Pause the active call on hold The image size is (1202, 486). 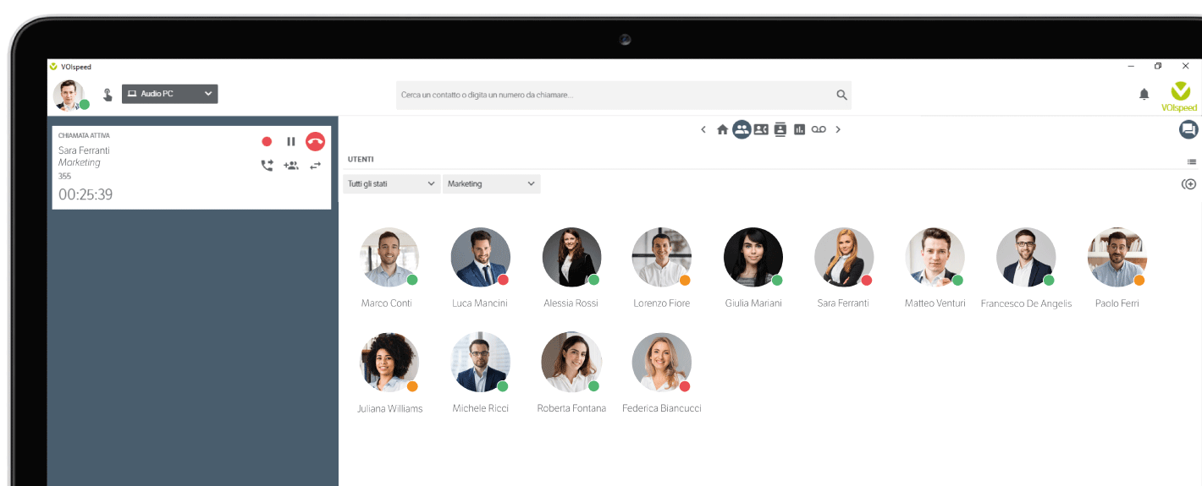coord(291,142)
